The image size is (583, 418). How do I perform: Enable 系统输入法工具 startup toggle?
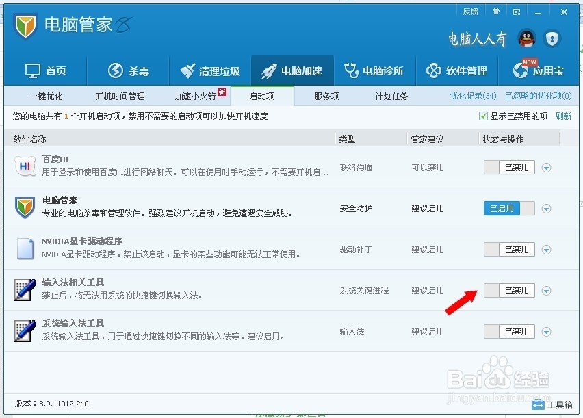[x=509, y=331]
